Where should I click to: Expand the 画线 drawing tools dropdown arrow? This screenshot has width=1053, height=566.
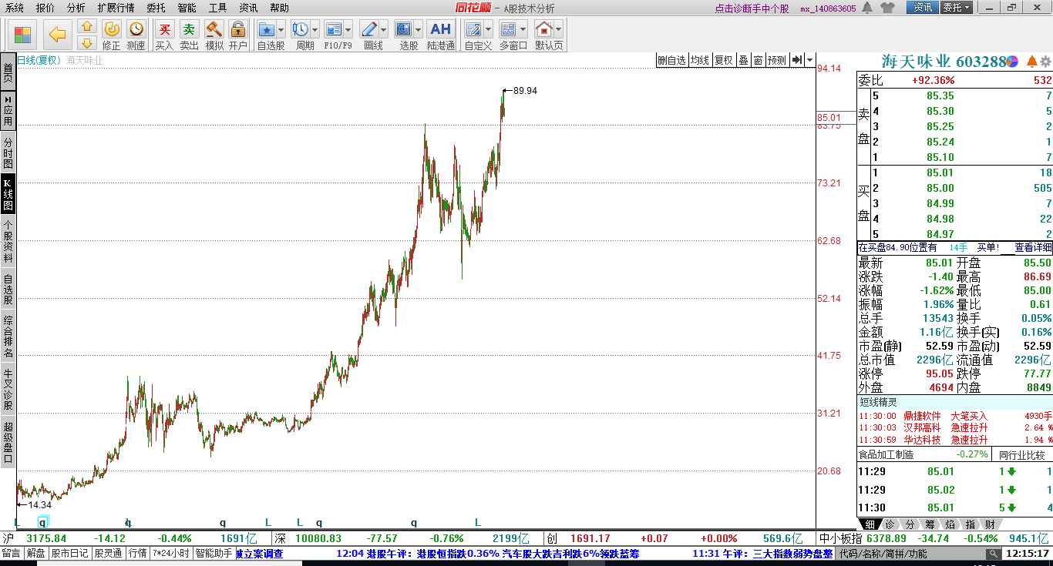[x=384, y=30]
